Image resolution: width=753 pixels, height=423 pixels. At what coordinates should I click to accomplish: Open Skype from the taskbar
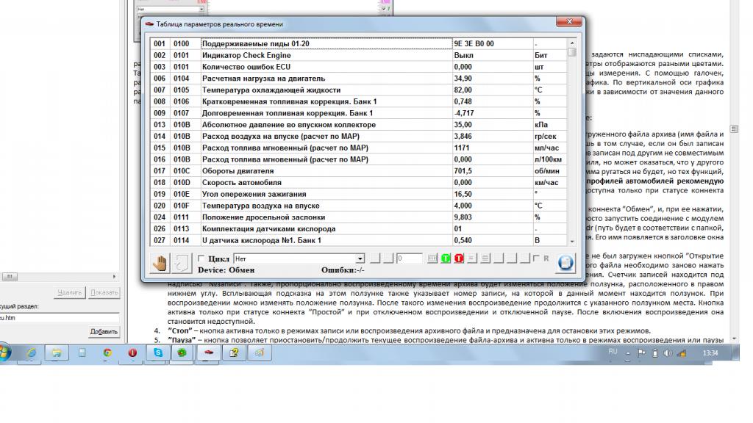[x=158, y=353]
